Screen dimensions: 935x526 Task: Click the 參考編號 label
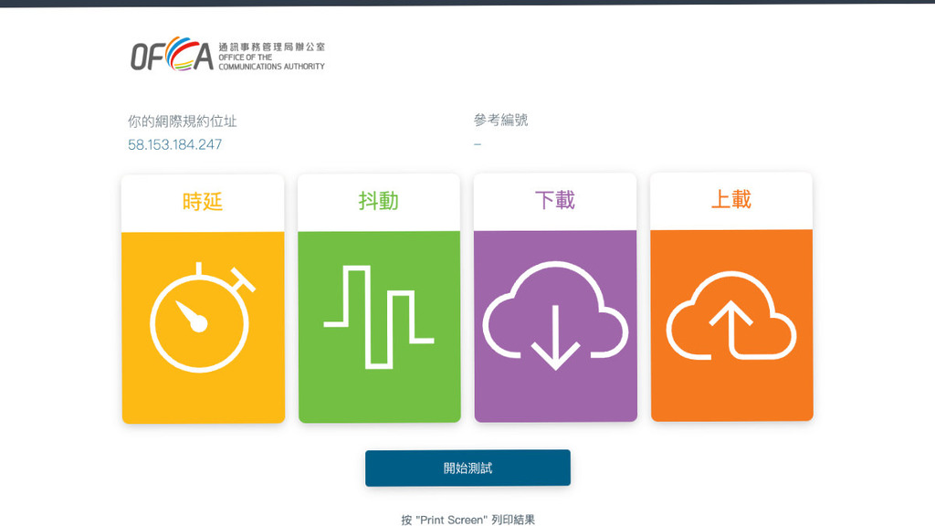tap(501, 120)
